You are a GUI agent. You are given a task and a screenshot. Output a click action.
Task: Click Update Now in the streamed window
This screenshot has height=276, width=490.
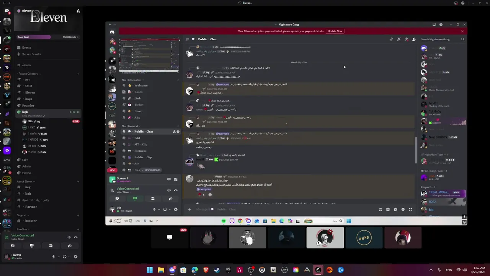click(x=335, y=31)
